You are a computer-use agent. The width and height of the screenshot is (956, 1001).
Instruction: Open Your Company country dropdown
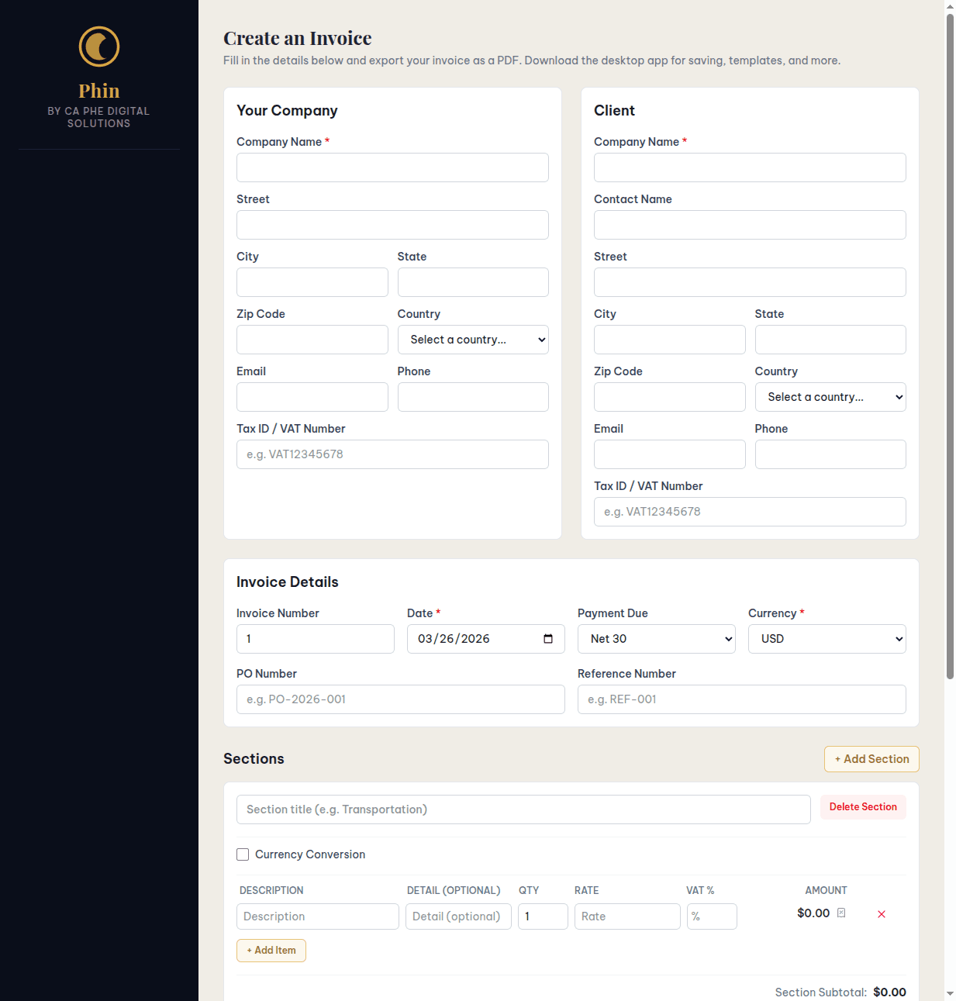[x=473, y=339]
